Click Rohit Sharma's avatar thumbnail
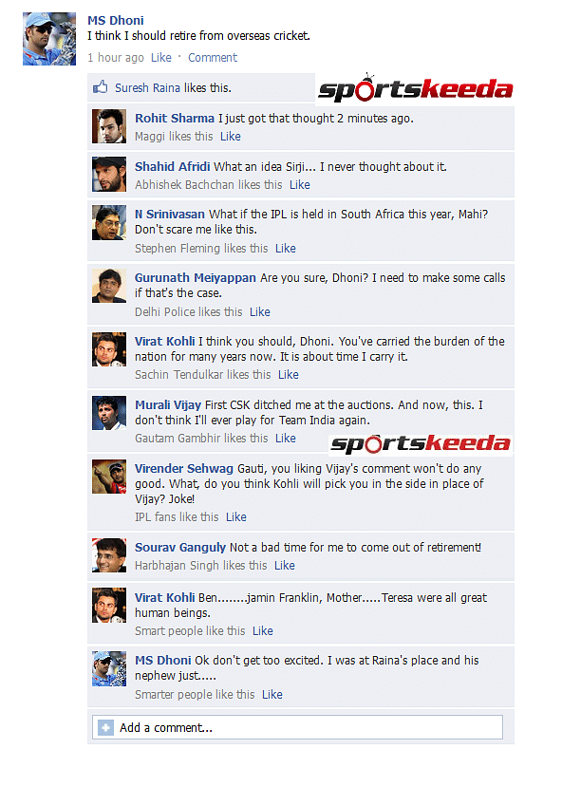Image resolution: width=581 pixels, height=805 pixels. (x=109, y=125)
